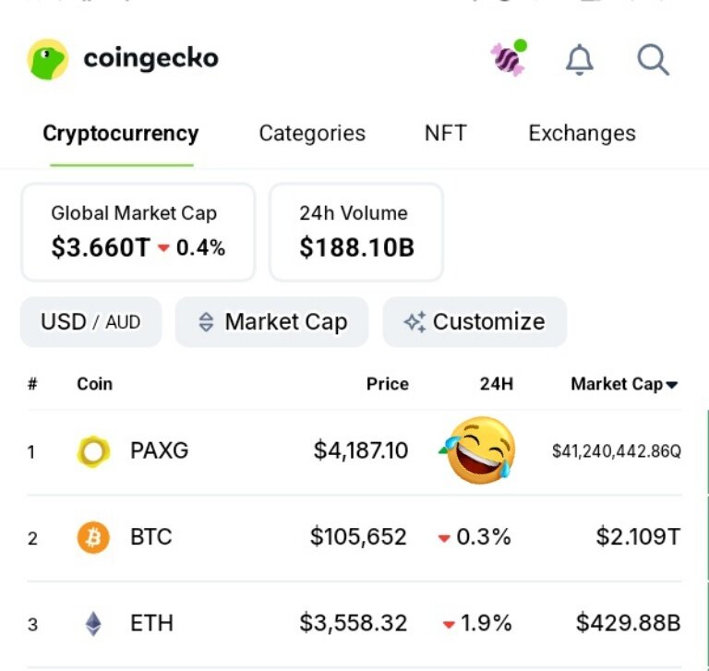Sort by the 24H column header
Screen dimensions: 709x671
coord(496,384)
